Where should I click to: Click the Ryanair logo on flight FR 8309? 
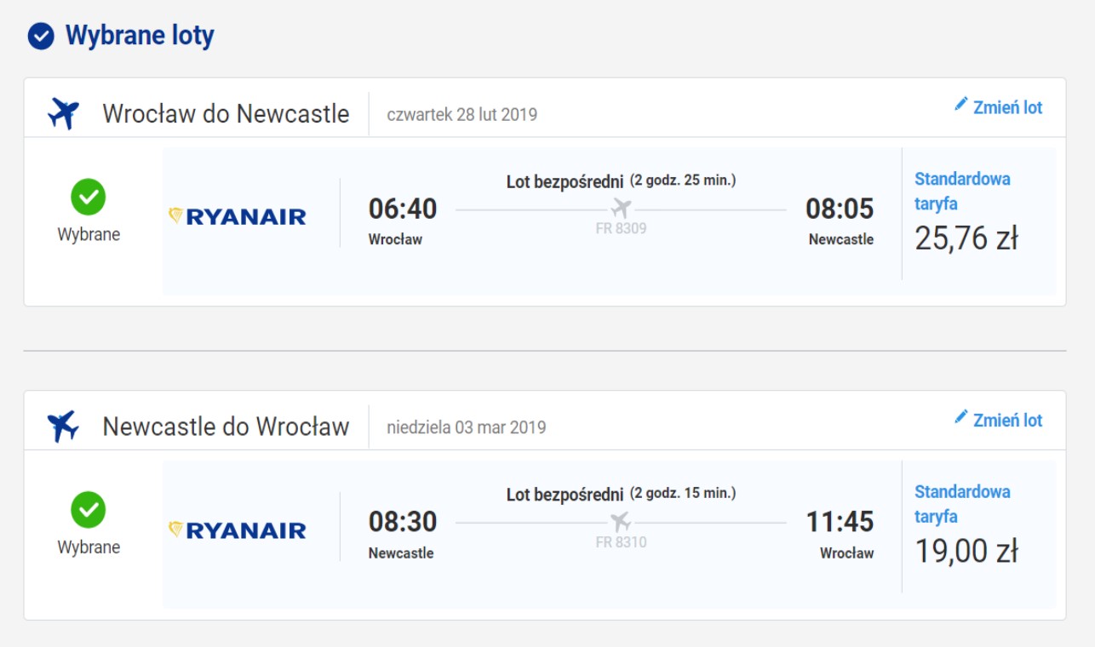click(237, 216)
